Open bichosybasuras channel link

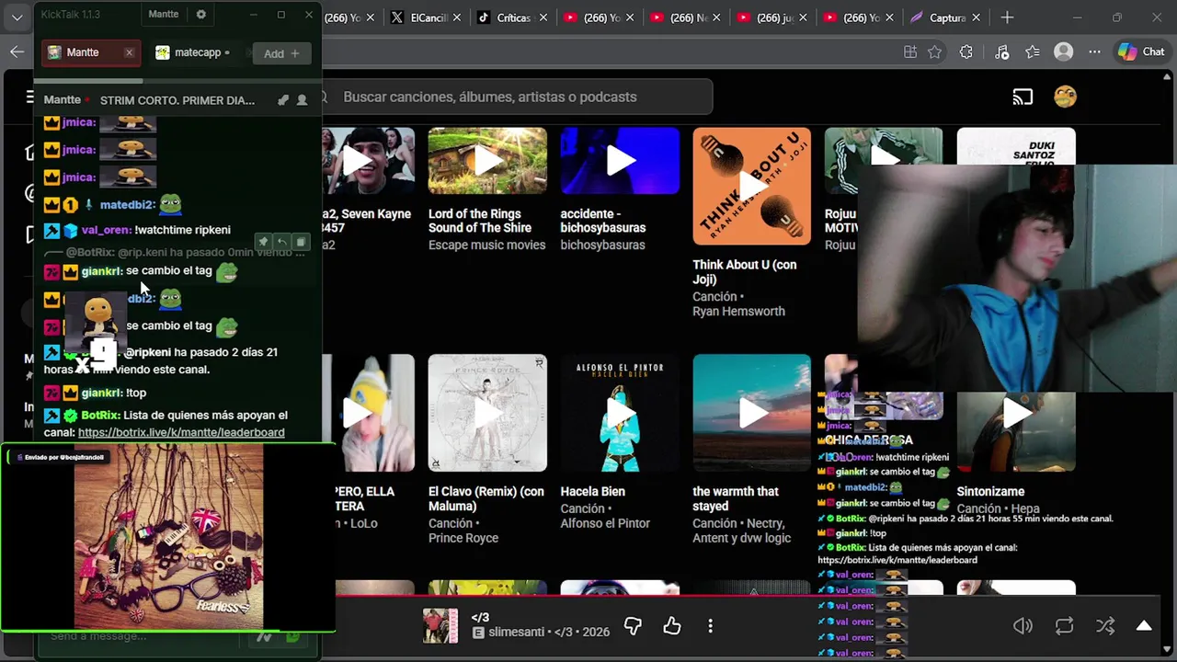(602, 245)
